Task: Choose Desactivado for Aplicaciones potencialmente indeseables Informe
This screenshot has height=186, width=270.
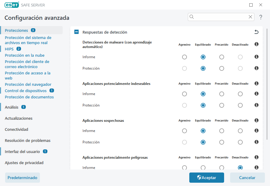Action: coord(240,94)
